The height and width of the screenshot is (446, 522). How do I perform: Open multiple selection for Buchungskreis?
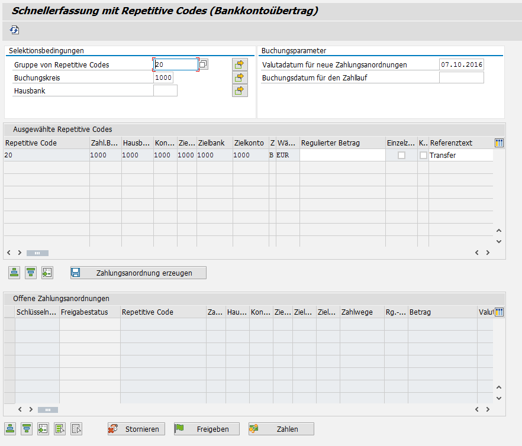[240, 77]
